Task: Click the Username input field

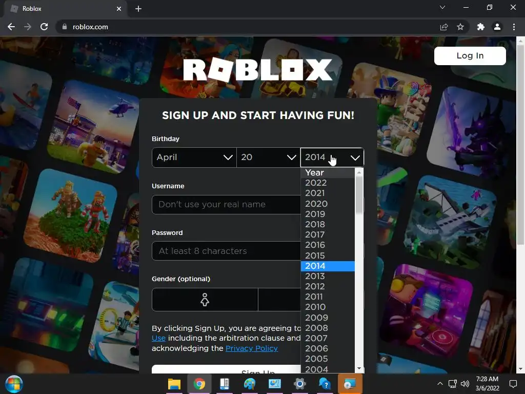Action: [226, 204]
